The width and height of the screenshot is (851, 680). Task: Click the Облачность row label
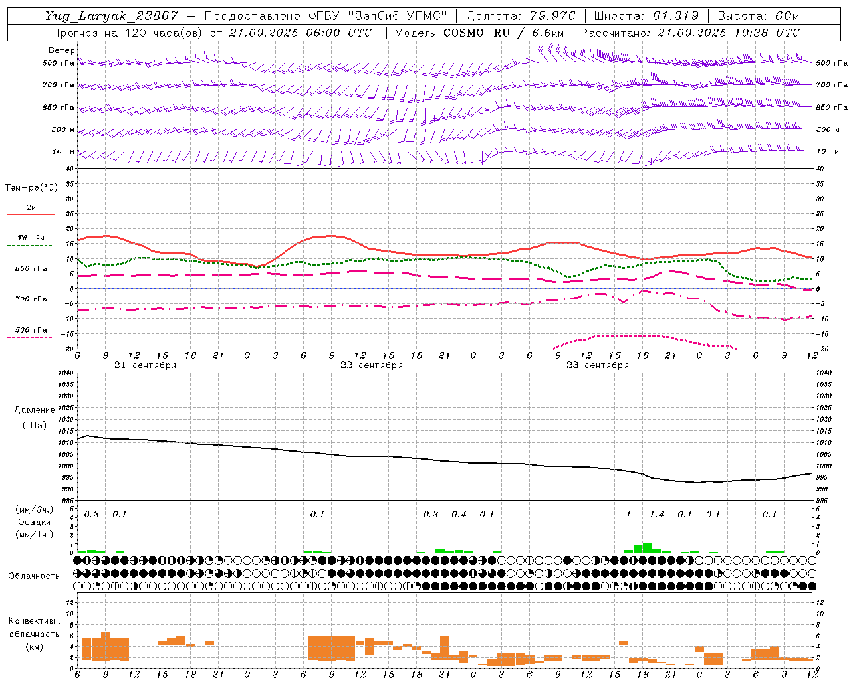click(34, 576)
